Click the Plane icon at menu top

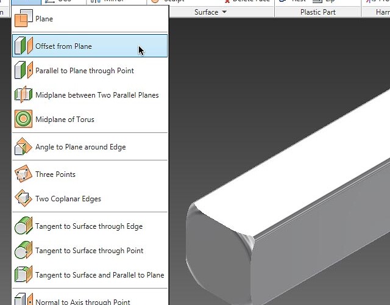click(x=24, y=18)
